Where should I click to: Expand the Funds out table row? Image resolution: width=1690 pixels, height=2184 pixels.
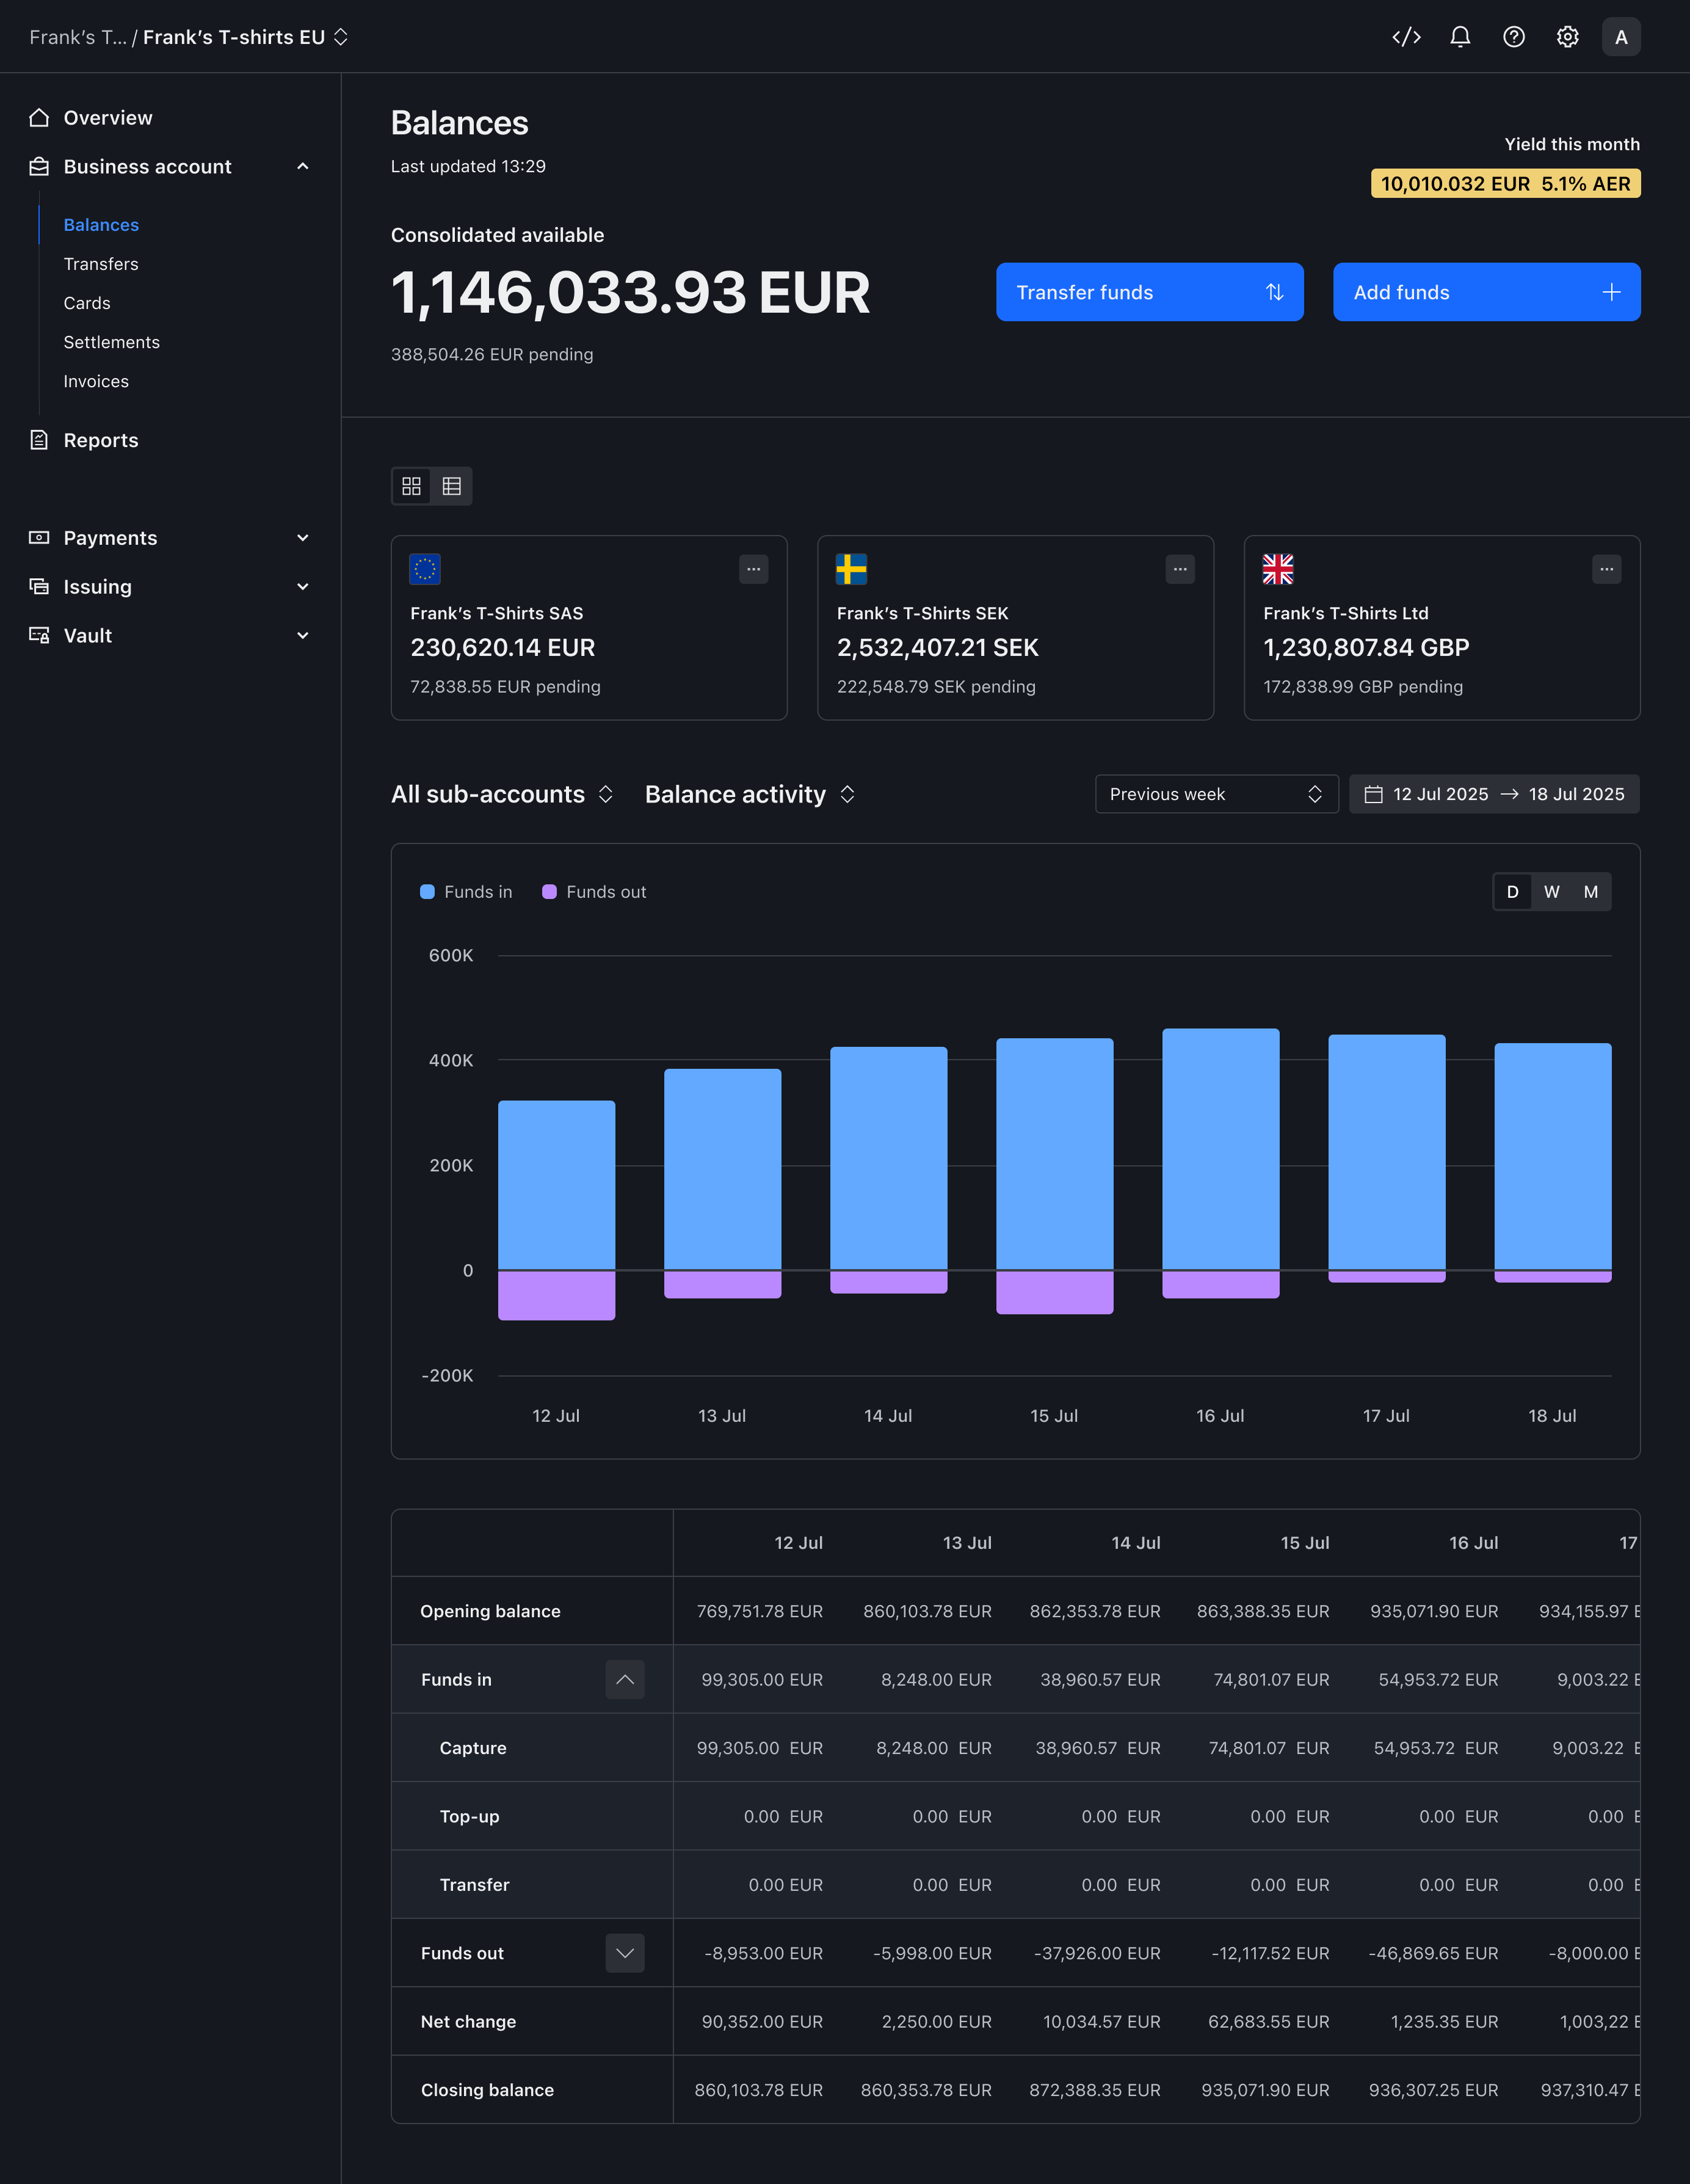tap(625, 1953)
